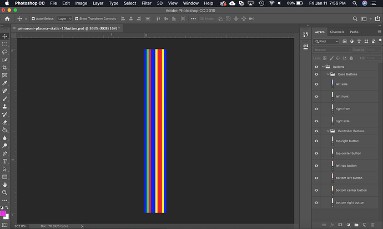
Task: Select the Brush tool
Action: (4, 99)
